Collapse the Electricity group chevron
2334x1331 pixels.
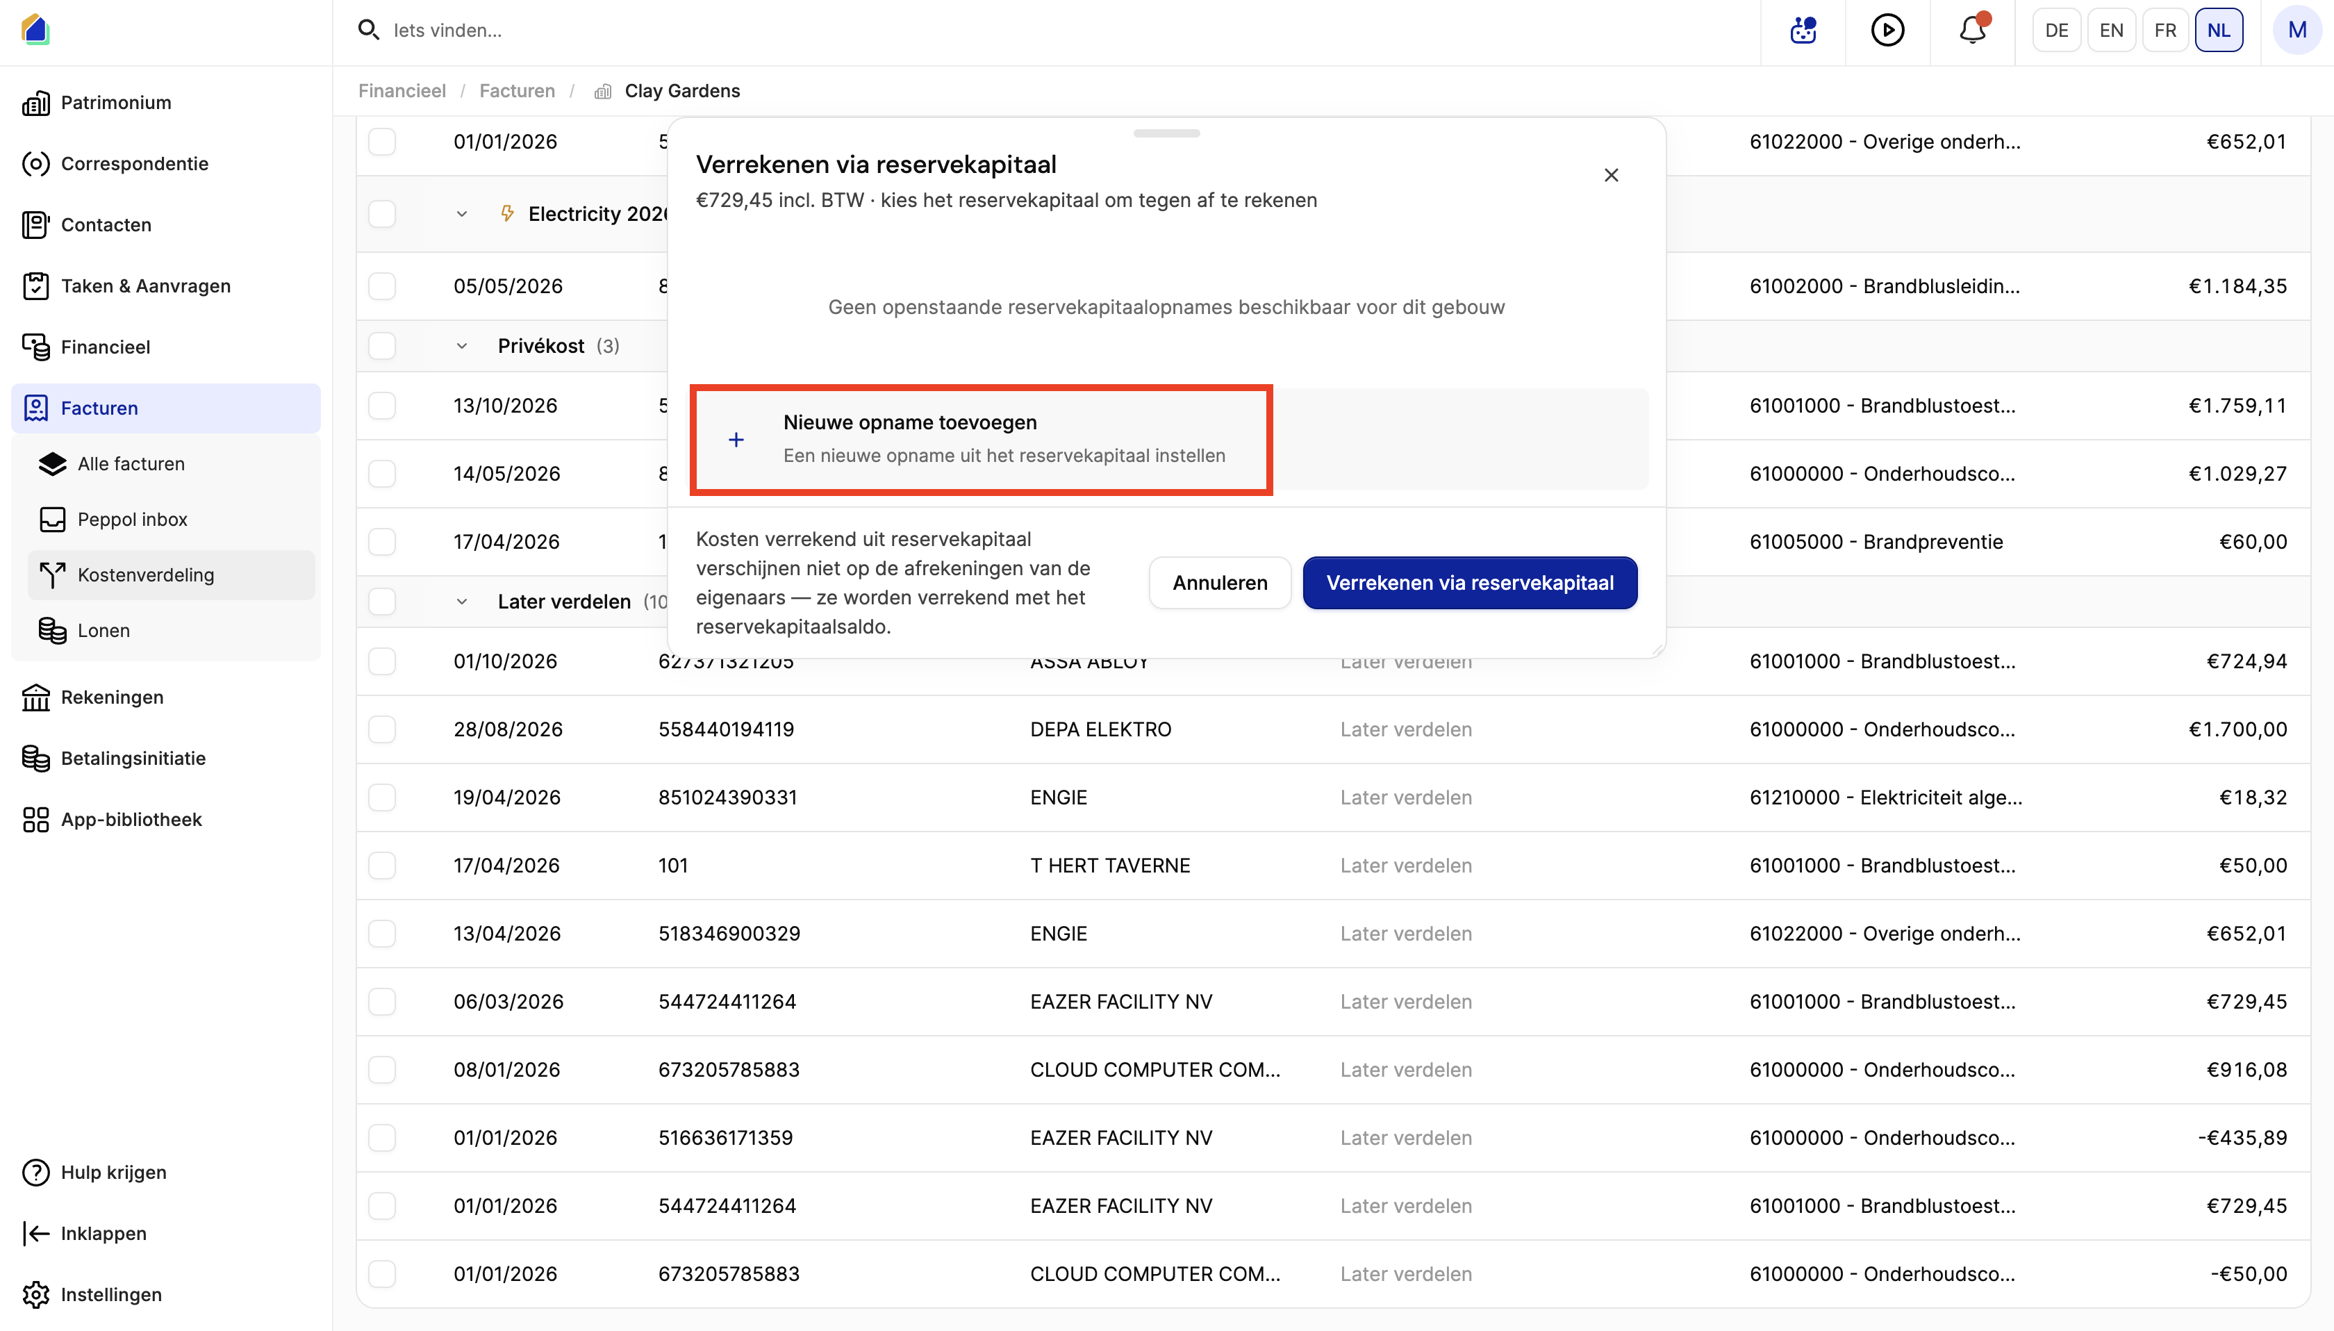click(x=461, y=214)
